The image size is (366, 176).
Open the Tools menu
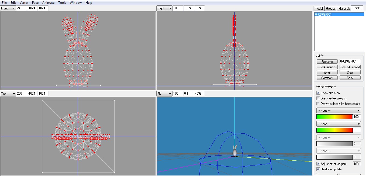[62, 3]
